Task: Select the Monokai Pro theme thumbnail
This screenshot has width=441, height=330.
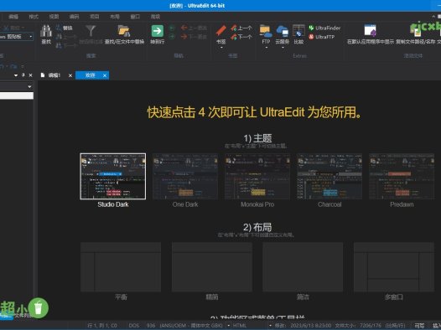Action: (257, 176)
